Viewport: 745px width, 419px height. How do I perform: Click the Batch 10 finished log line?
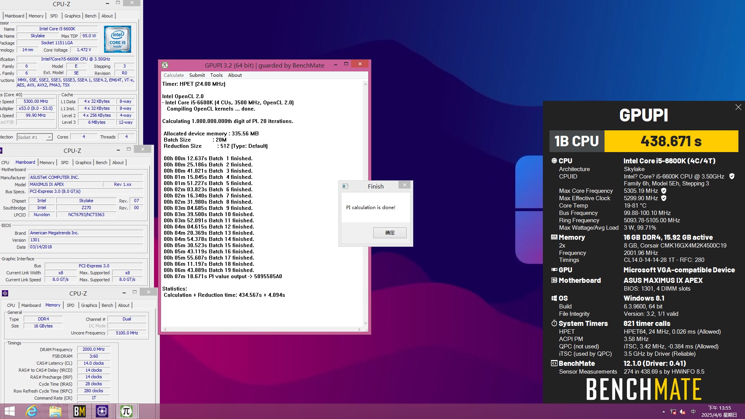(209, 214)
